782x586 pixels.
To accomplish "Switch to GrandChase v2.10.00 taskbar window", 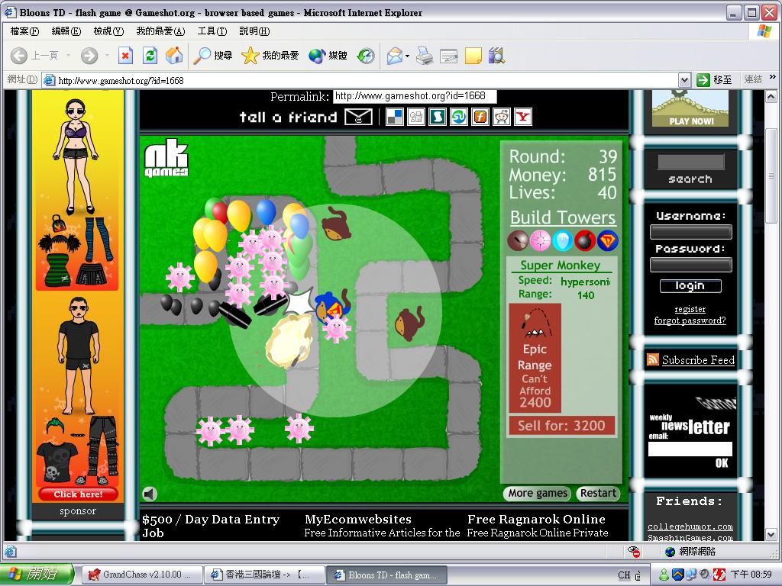I will click(142, 575).
